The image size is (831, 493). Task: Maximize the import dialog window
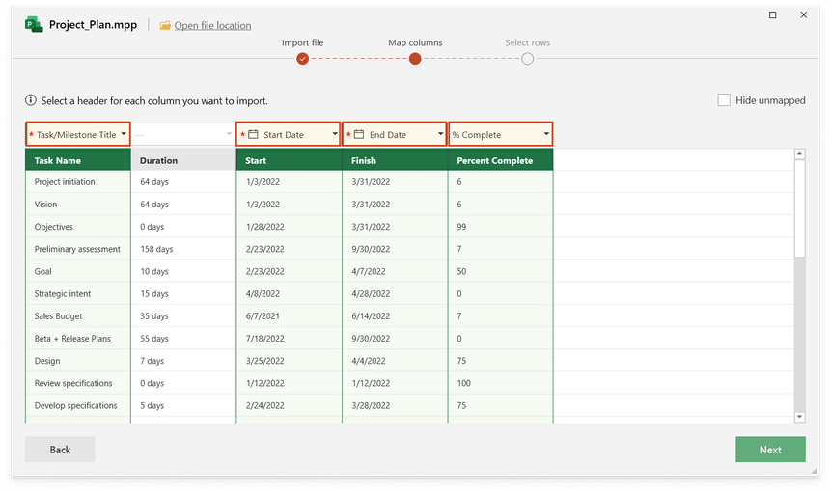pos(772,15)
